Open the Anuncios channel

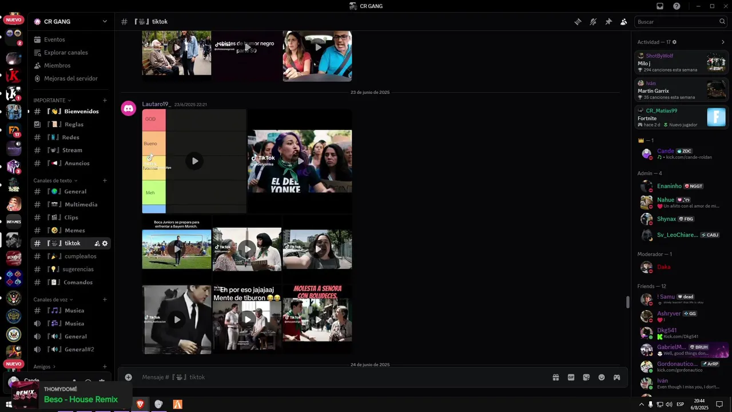click(x=70, y=163)
